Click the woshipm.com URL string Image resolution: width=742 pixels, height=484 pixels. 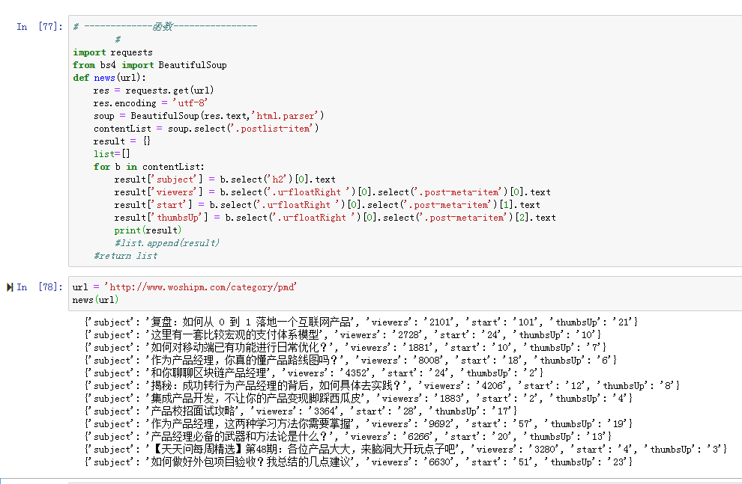click(200, 287)
